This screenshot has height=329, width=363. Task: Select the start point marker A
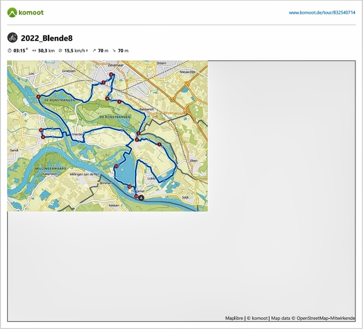tap(141, 198)
